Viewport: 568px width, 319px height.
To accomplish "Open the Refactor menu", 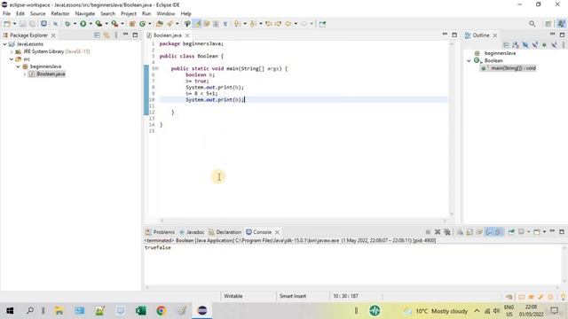I will pos(60,14).
